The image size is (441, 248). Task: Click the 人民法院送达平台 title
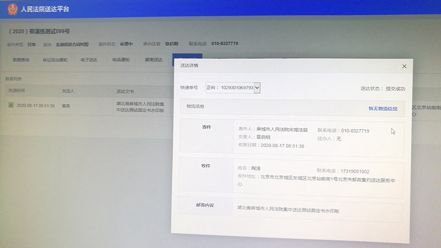[x=45, y=9]
